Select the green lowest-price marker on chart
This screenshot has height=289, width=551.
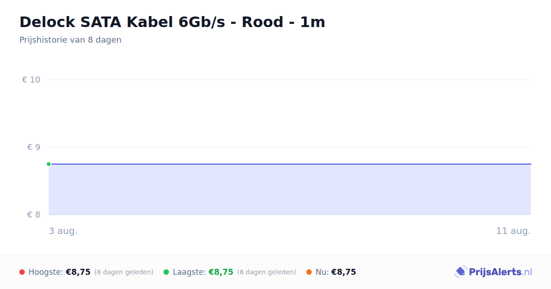coord(49,164)
